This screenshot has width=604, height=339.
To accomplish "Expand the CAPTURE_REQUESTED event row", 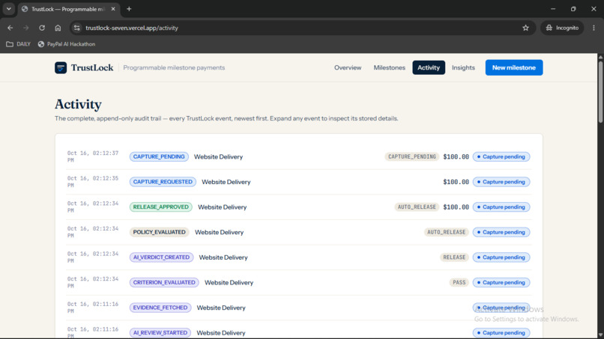I will (x=298, y=182).
